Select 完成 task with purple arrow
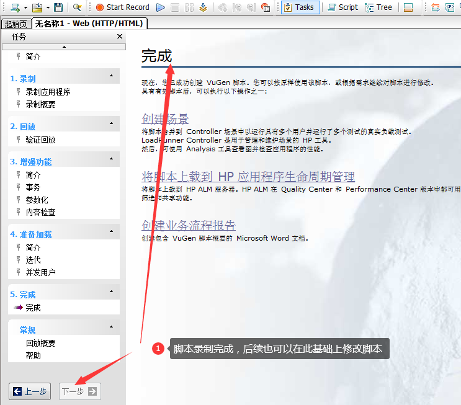The image size is (461, 405). point(33,308)
